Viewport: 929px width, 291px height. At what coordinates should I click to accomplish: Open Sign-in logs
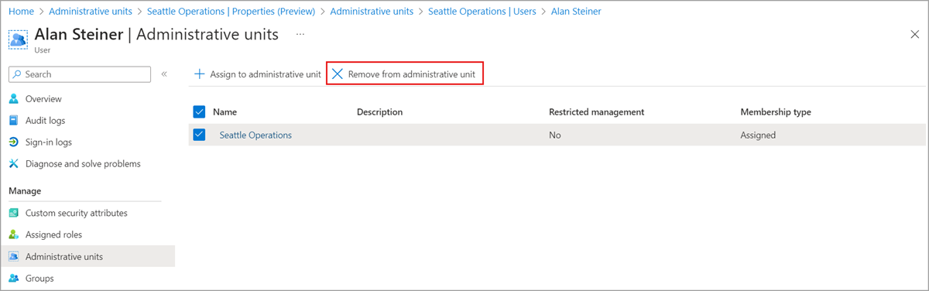49,142
